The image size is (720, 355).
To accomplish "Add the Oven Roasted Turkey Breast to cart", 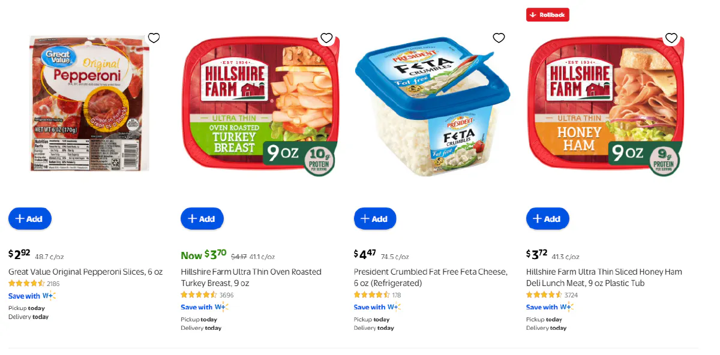I will click(202, 218).
